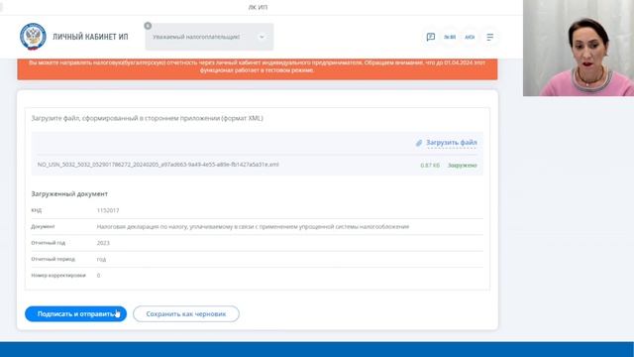634x357 pixels.
Task: Select the uploaded NO_USN xml file name
Action: (158, 165)
